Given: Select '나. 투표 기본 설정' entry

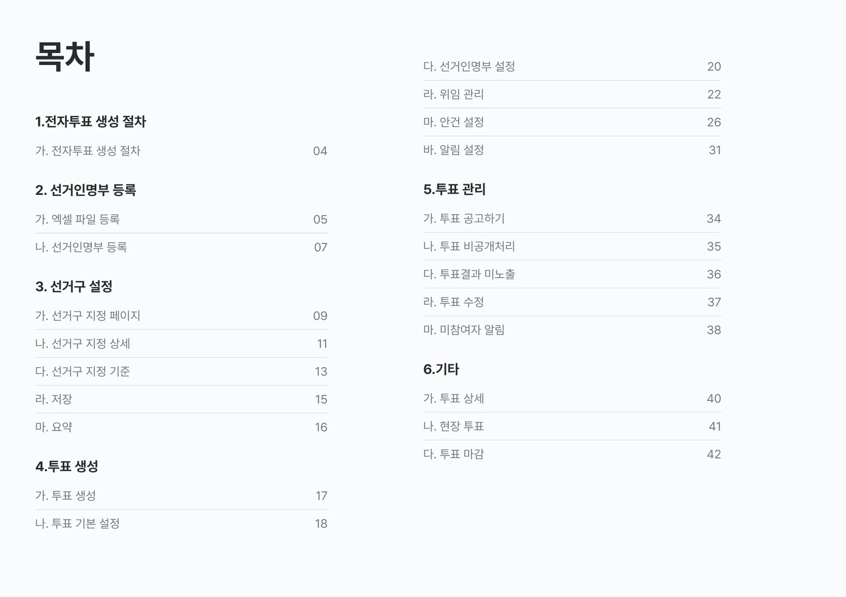Looking at the screenshot, I should click(x=78, y=524).
